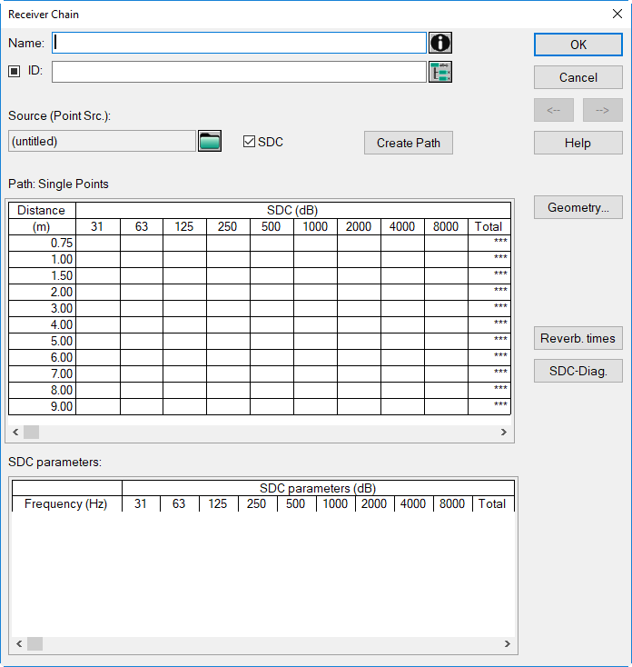Image resolution: width=632 pixels, height=667 pixels.
Task: Click the 2000 column header in SDC (dB) table
Action: 360,227
